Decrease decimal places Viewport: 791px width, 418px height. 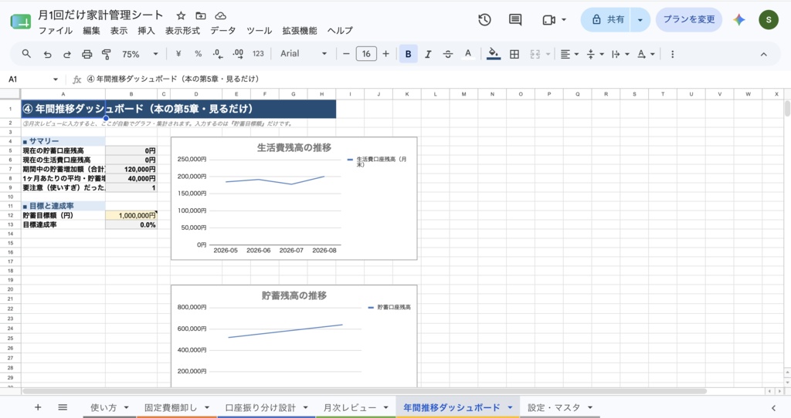coord(217,54)
